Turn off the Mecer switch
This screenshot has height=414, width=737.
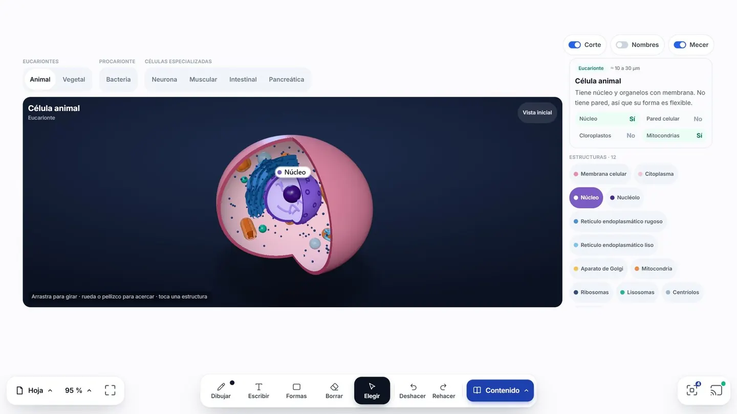[680, 45]
